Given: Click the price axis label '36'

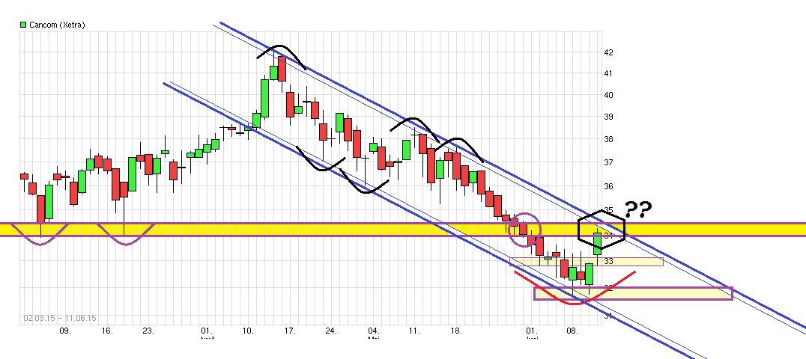Looking at the screenshot, I should click(608, 186).
